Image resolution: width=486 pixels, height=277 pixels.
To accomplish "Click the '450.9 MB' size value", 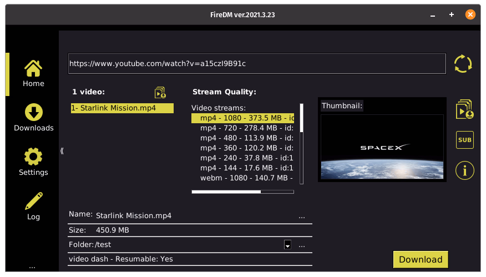I will pos(113,230).
